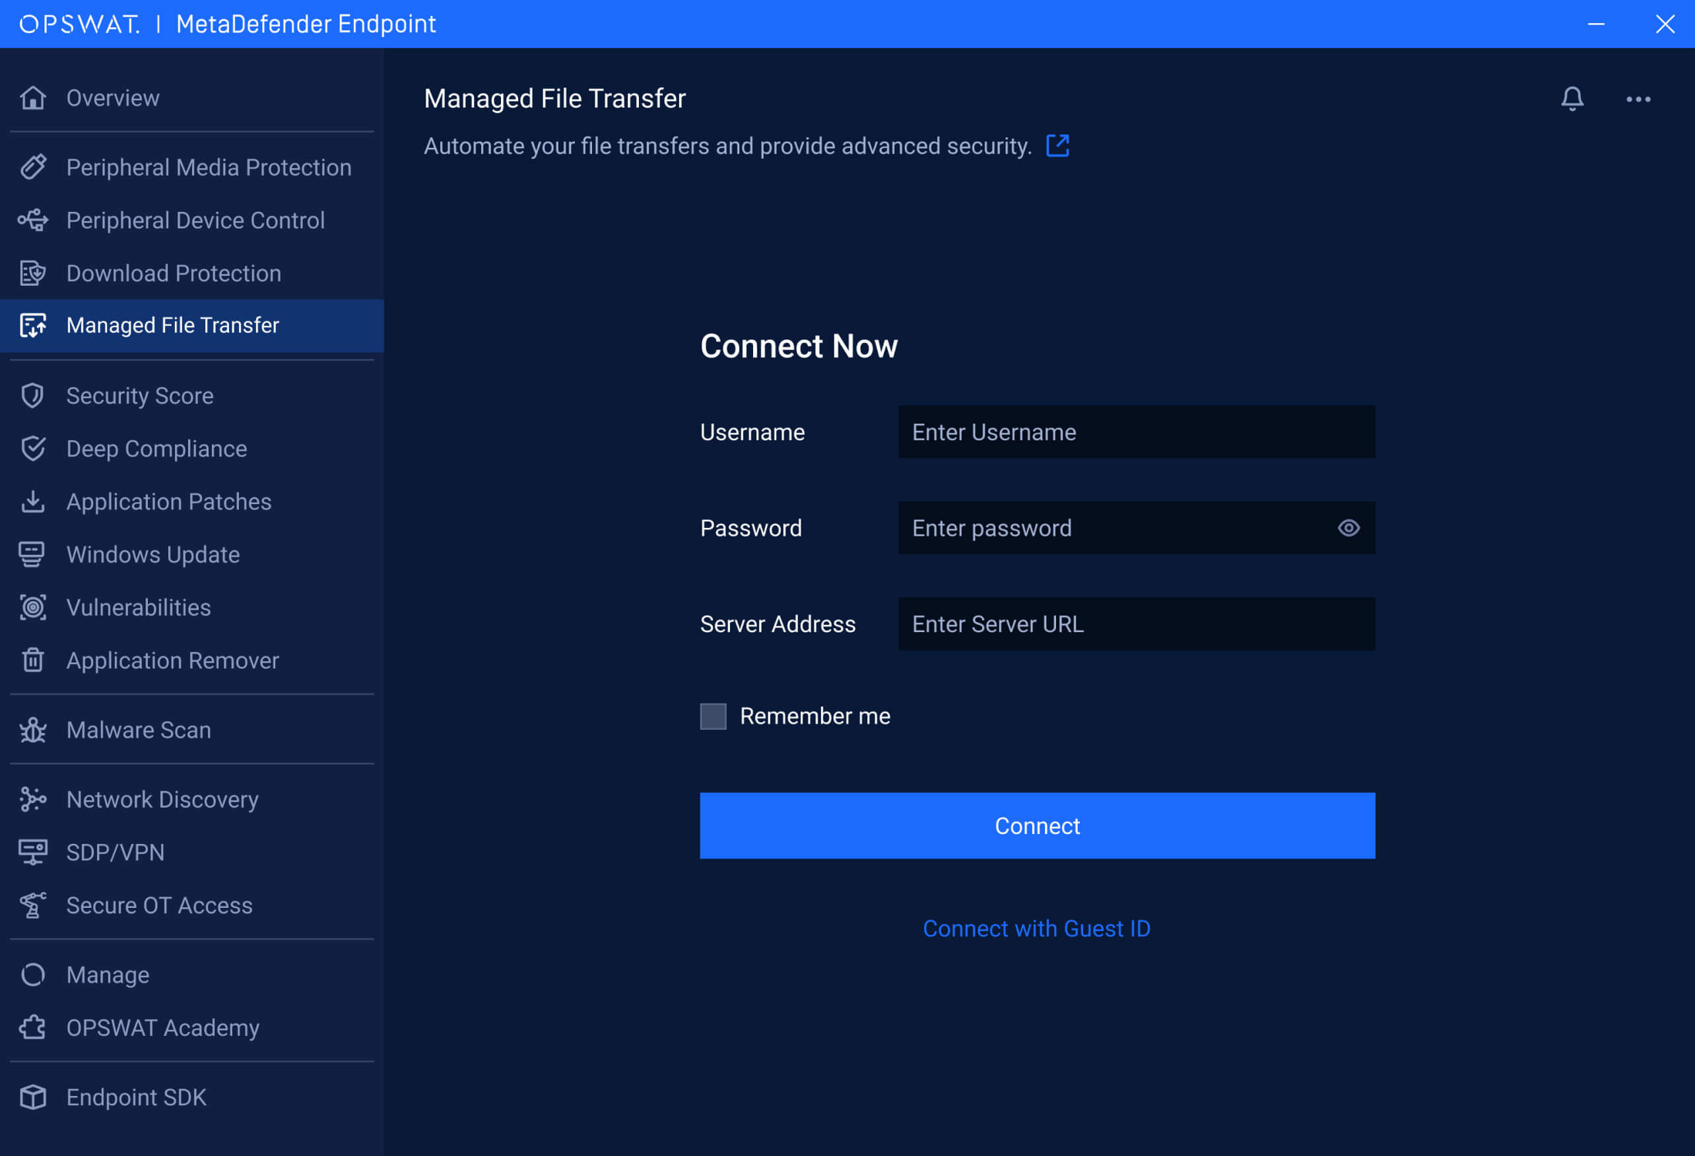The height and width of the screenshot is (1156, 1695).
Task: Click the Connect with Guest ID link
Action: pyautogui.click(x=1036, y=928)
